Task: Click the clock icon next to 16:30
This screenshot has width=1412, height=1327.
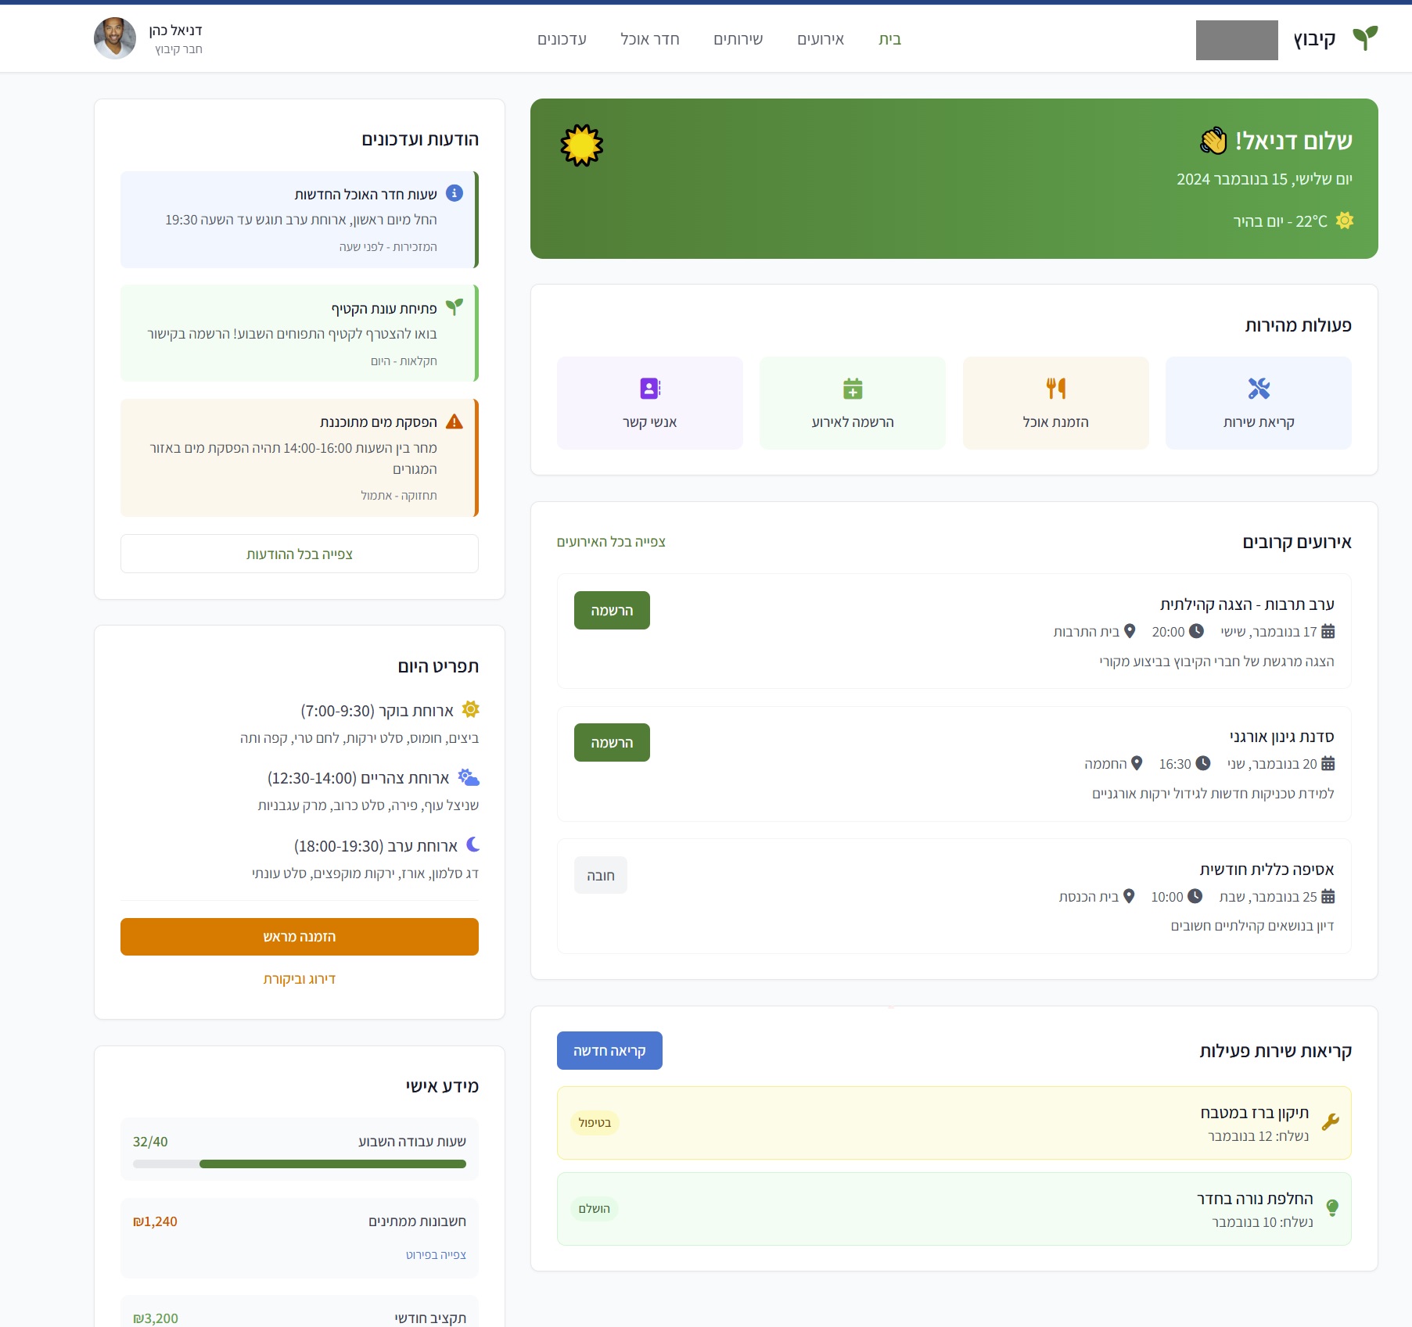Action: (1203, 763)
